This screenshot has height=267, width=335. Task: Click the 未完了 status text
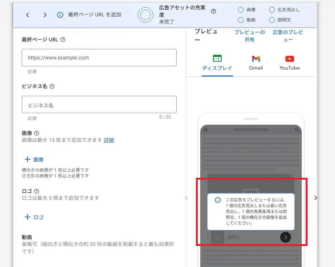tap(167, 22)
